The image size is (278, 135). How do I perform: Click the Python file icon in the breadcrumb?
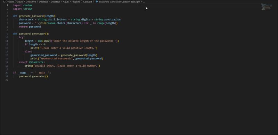tap(97, 2)
